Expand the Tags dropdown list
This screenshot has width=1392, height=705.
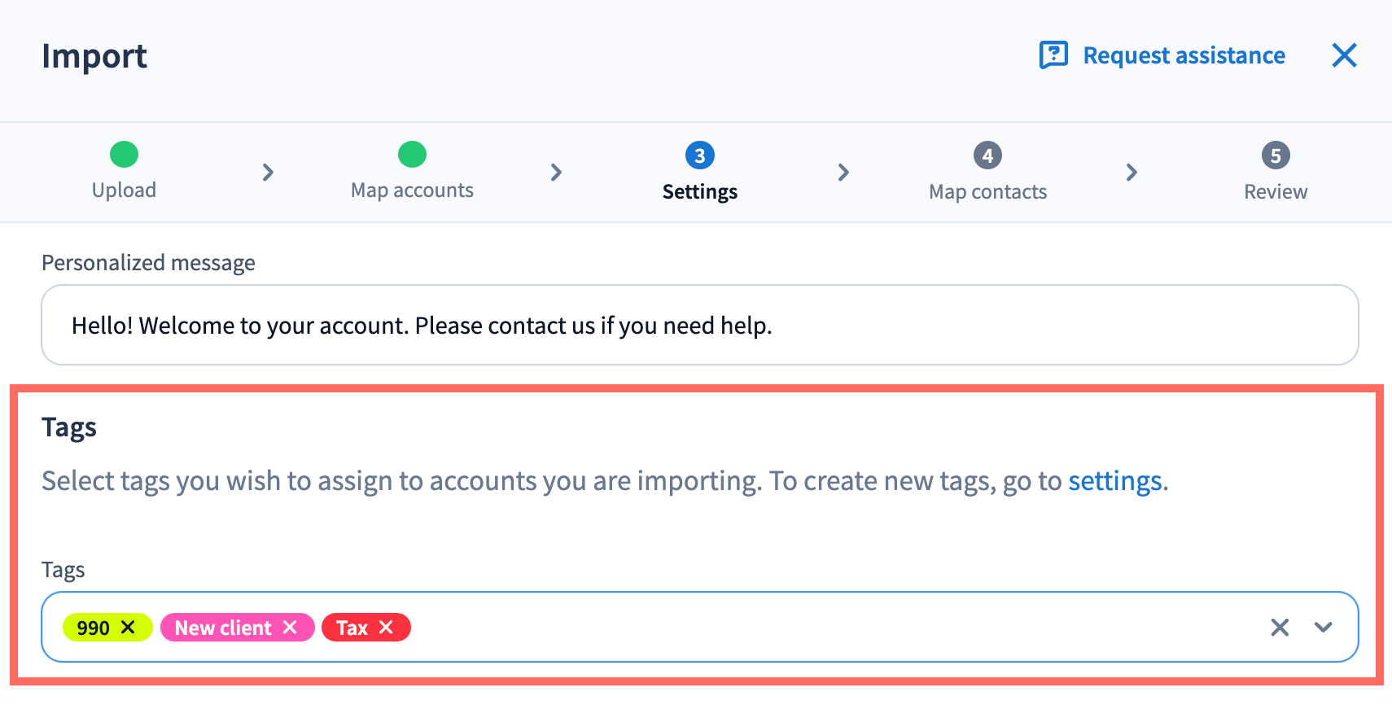[x=1323, y=627]
